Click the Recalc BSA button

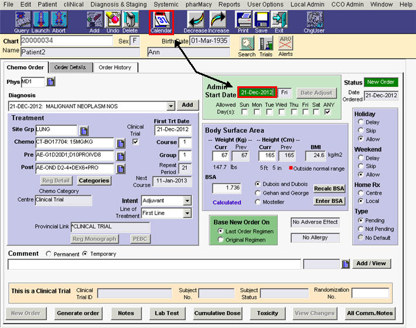pos(329,188)
